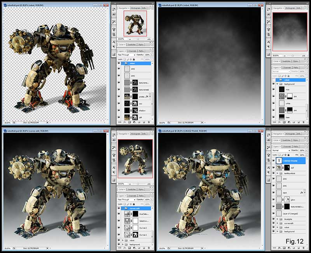Click link layers icon in LUKASZ PAJAK window
This screenshot has width=311, height=253.
point(274,248)
